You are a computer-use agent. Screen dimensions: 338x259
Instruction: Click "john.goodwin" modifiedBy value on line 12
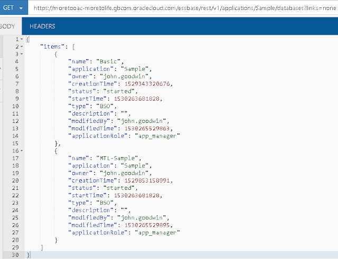pyautogui.click(x=142, y=121)
